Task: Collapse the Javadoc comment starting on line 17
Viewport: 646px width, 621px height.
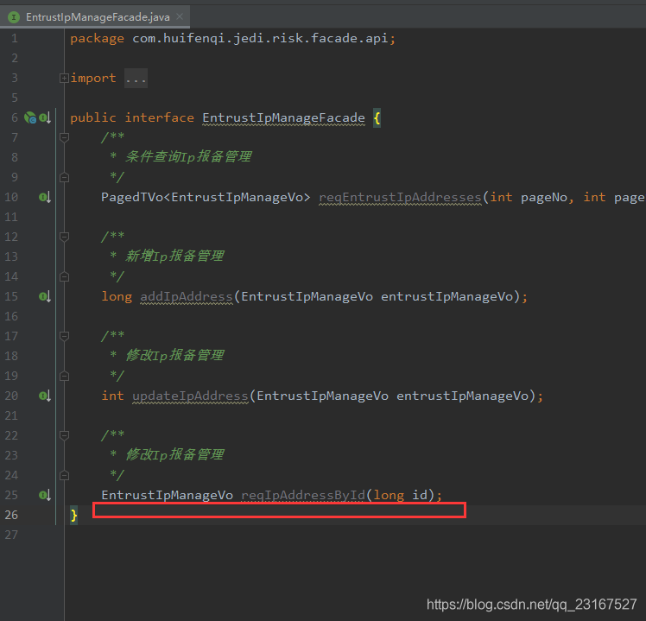Action: point(64,336)
